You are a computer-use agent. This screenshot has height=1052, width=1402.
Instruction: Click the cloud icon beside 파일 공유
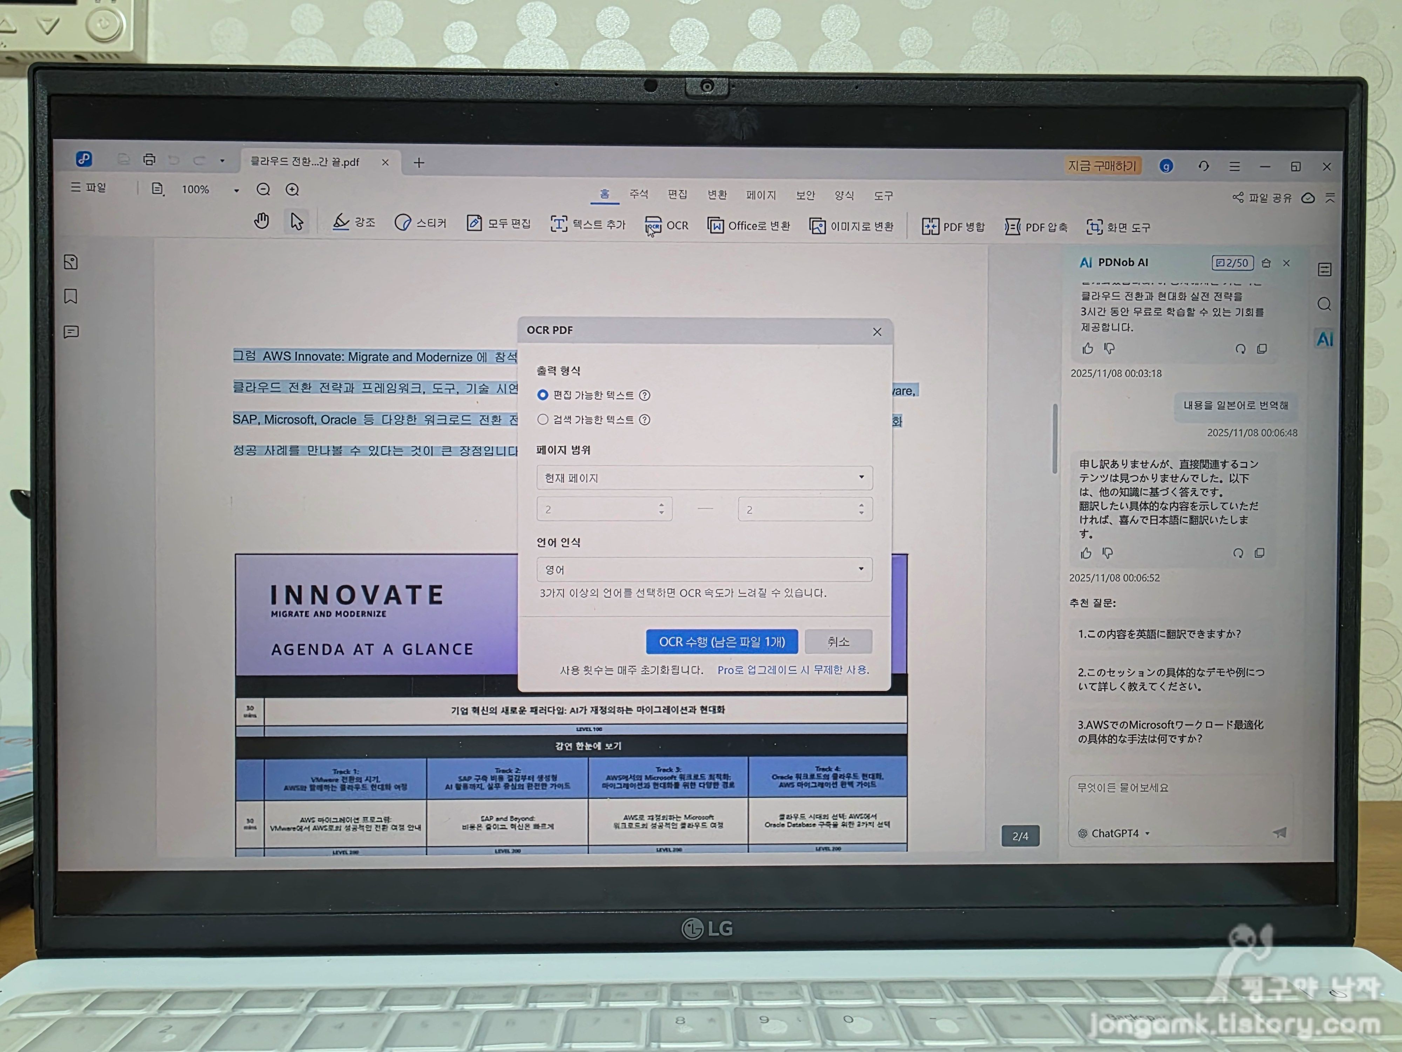click(1308, 198)
